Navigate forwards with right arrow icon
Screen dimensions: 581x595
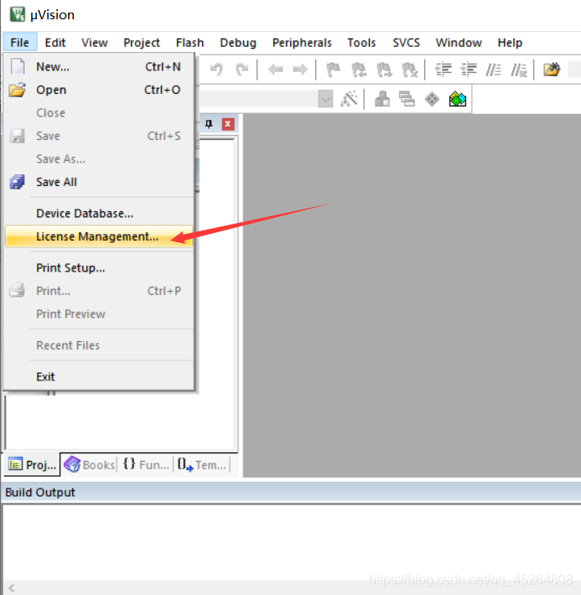300,70
